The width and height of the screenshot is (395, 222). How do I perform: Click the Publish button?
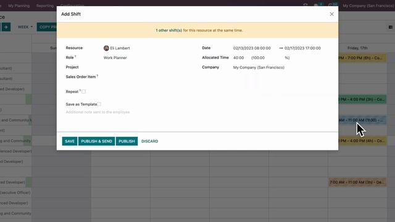(x=127, y=141)
